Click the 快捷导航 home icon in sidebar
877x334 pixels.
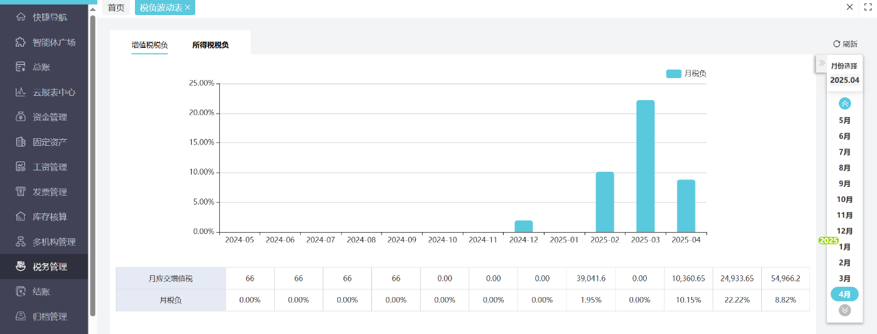(21, 17)
